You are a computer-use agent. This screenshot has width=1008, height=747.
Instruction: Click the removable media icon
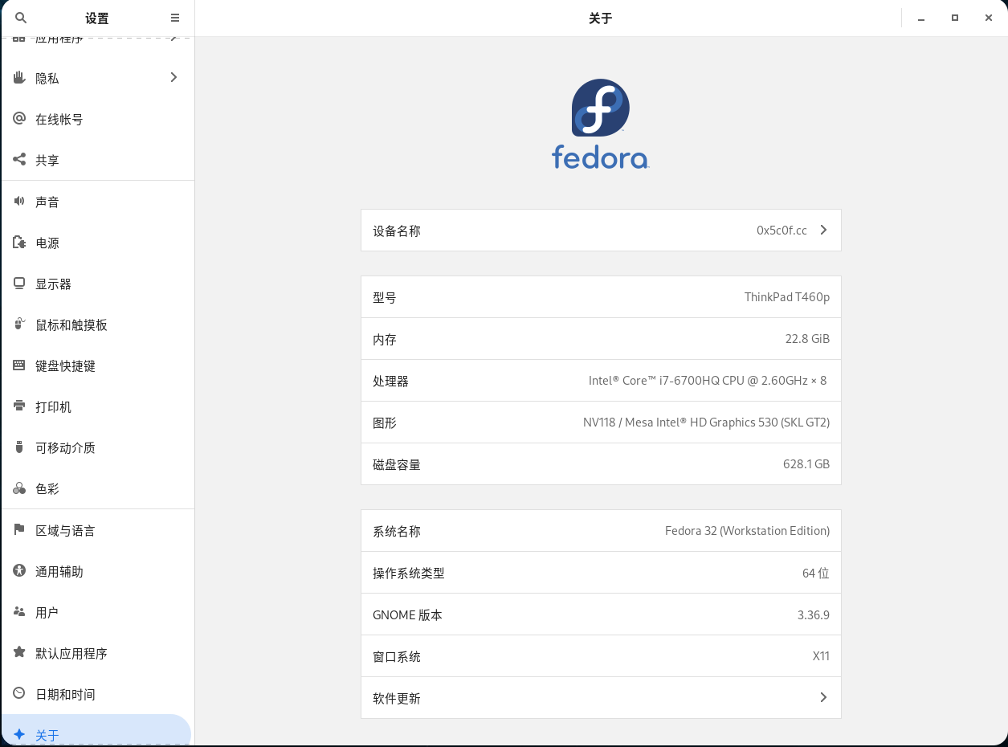19,447
